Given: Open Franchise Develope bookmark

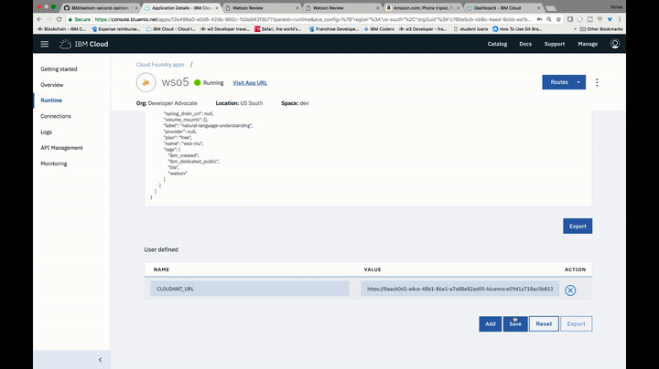Looking at the screenshot, I should pos(334,29).
